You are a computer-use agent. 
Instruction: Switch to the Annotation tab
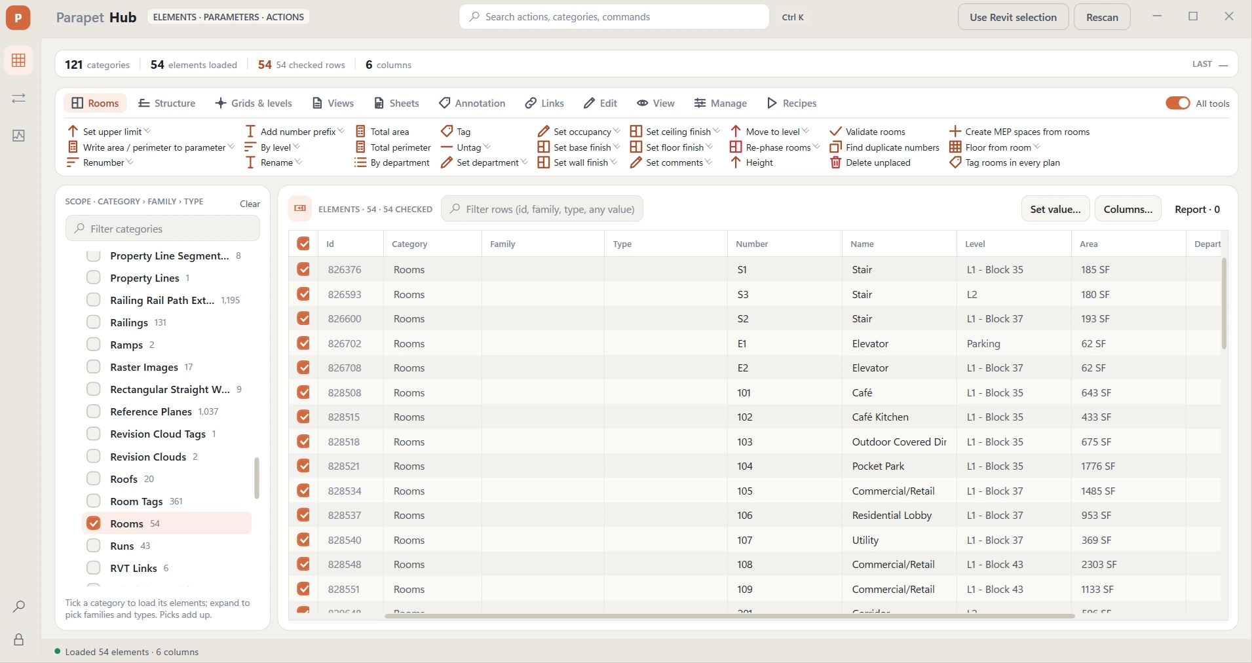(x=472, y=104)
